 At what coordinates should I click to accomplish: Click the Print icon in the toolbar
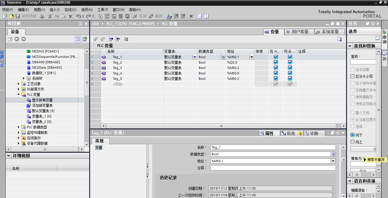42,16
